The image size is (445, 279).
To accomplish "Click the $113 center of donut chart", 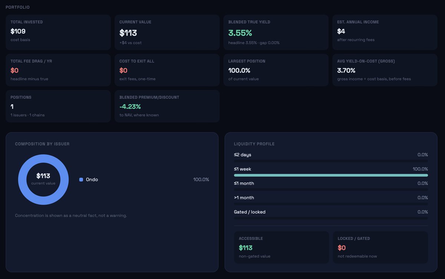I will click(x=43, y=176).
